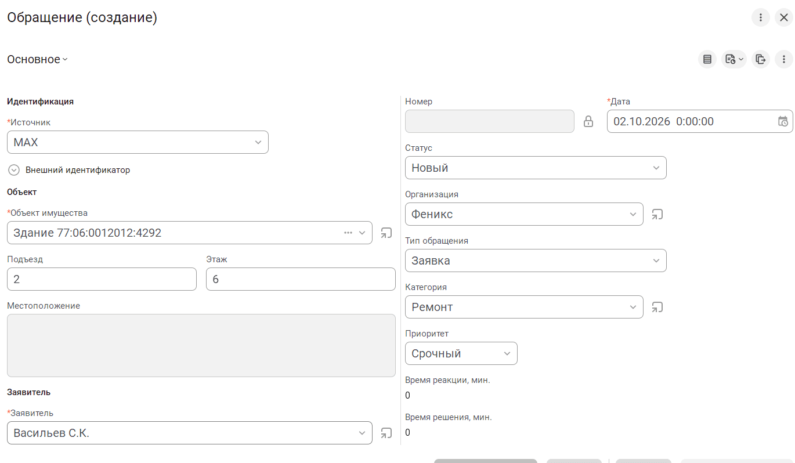This screenshot has width=795, height=463.
Task: Click the Местоположение text area
Action: pyautogui.click(x=201, y=345)
